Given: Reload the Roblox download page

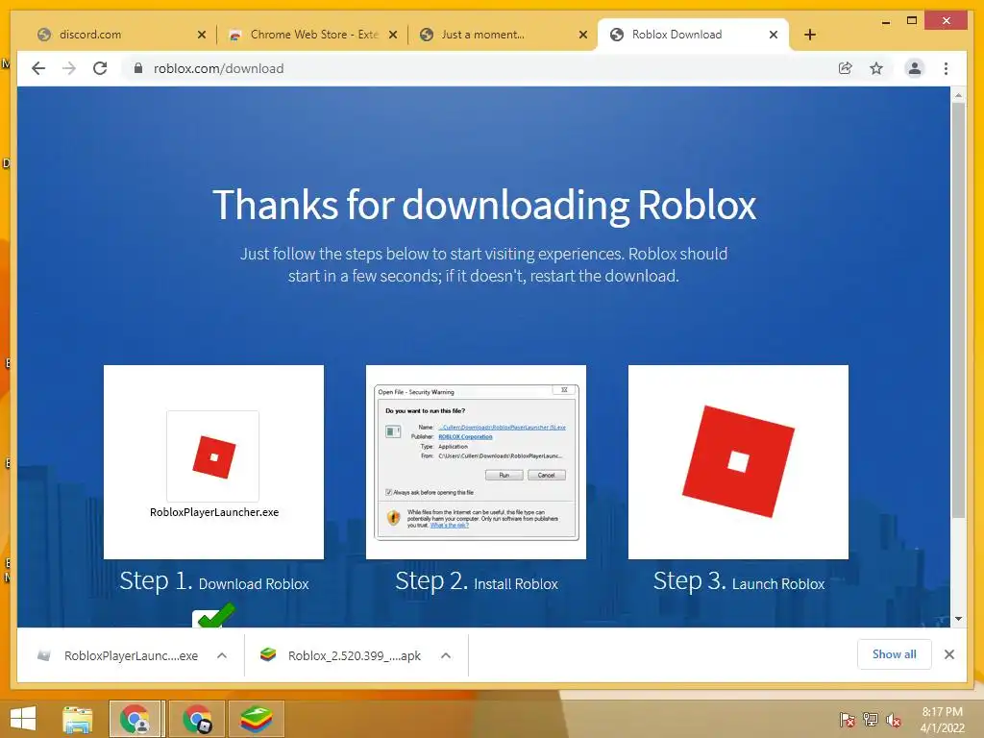Looking at the screenshot, I should tap(100, 68).
